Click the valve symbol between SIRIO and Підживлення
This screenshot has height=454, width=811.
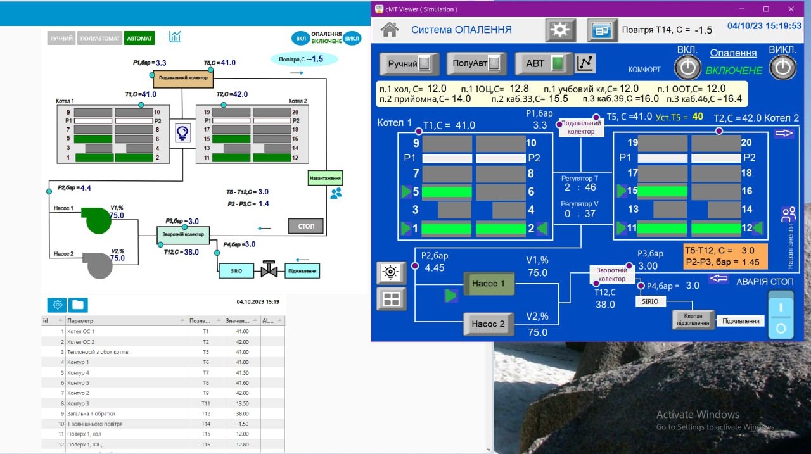pyautogui.click(x=269, y=270)
